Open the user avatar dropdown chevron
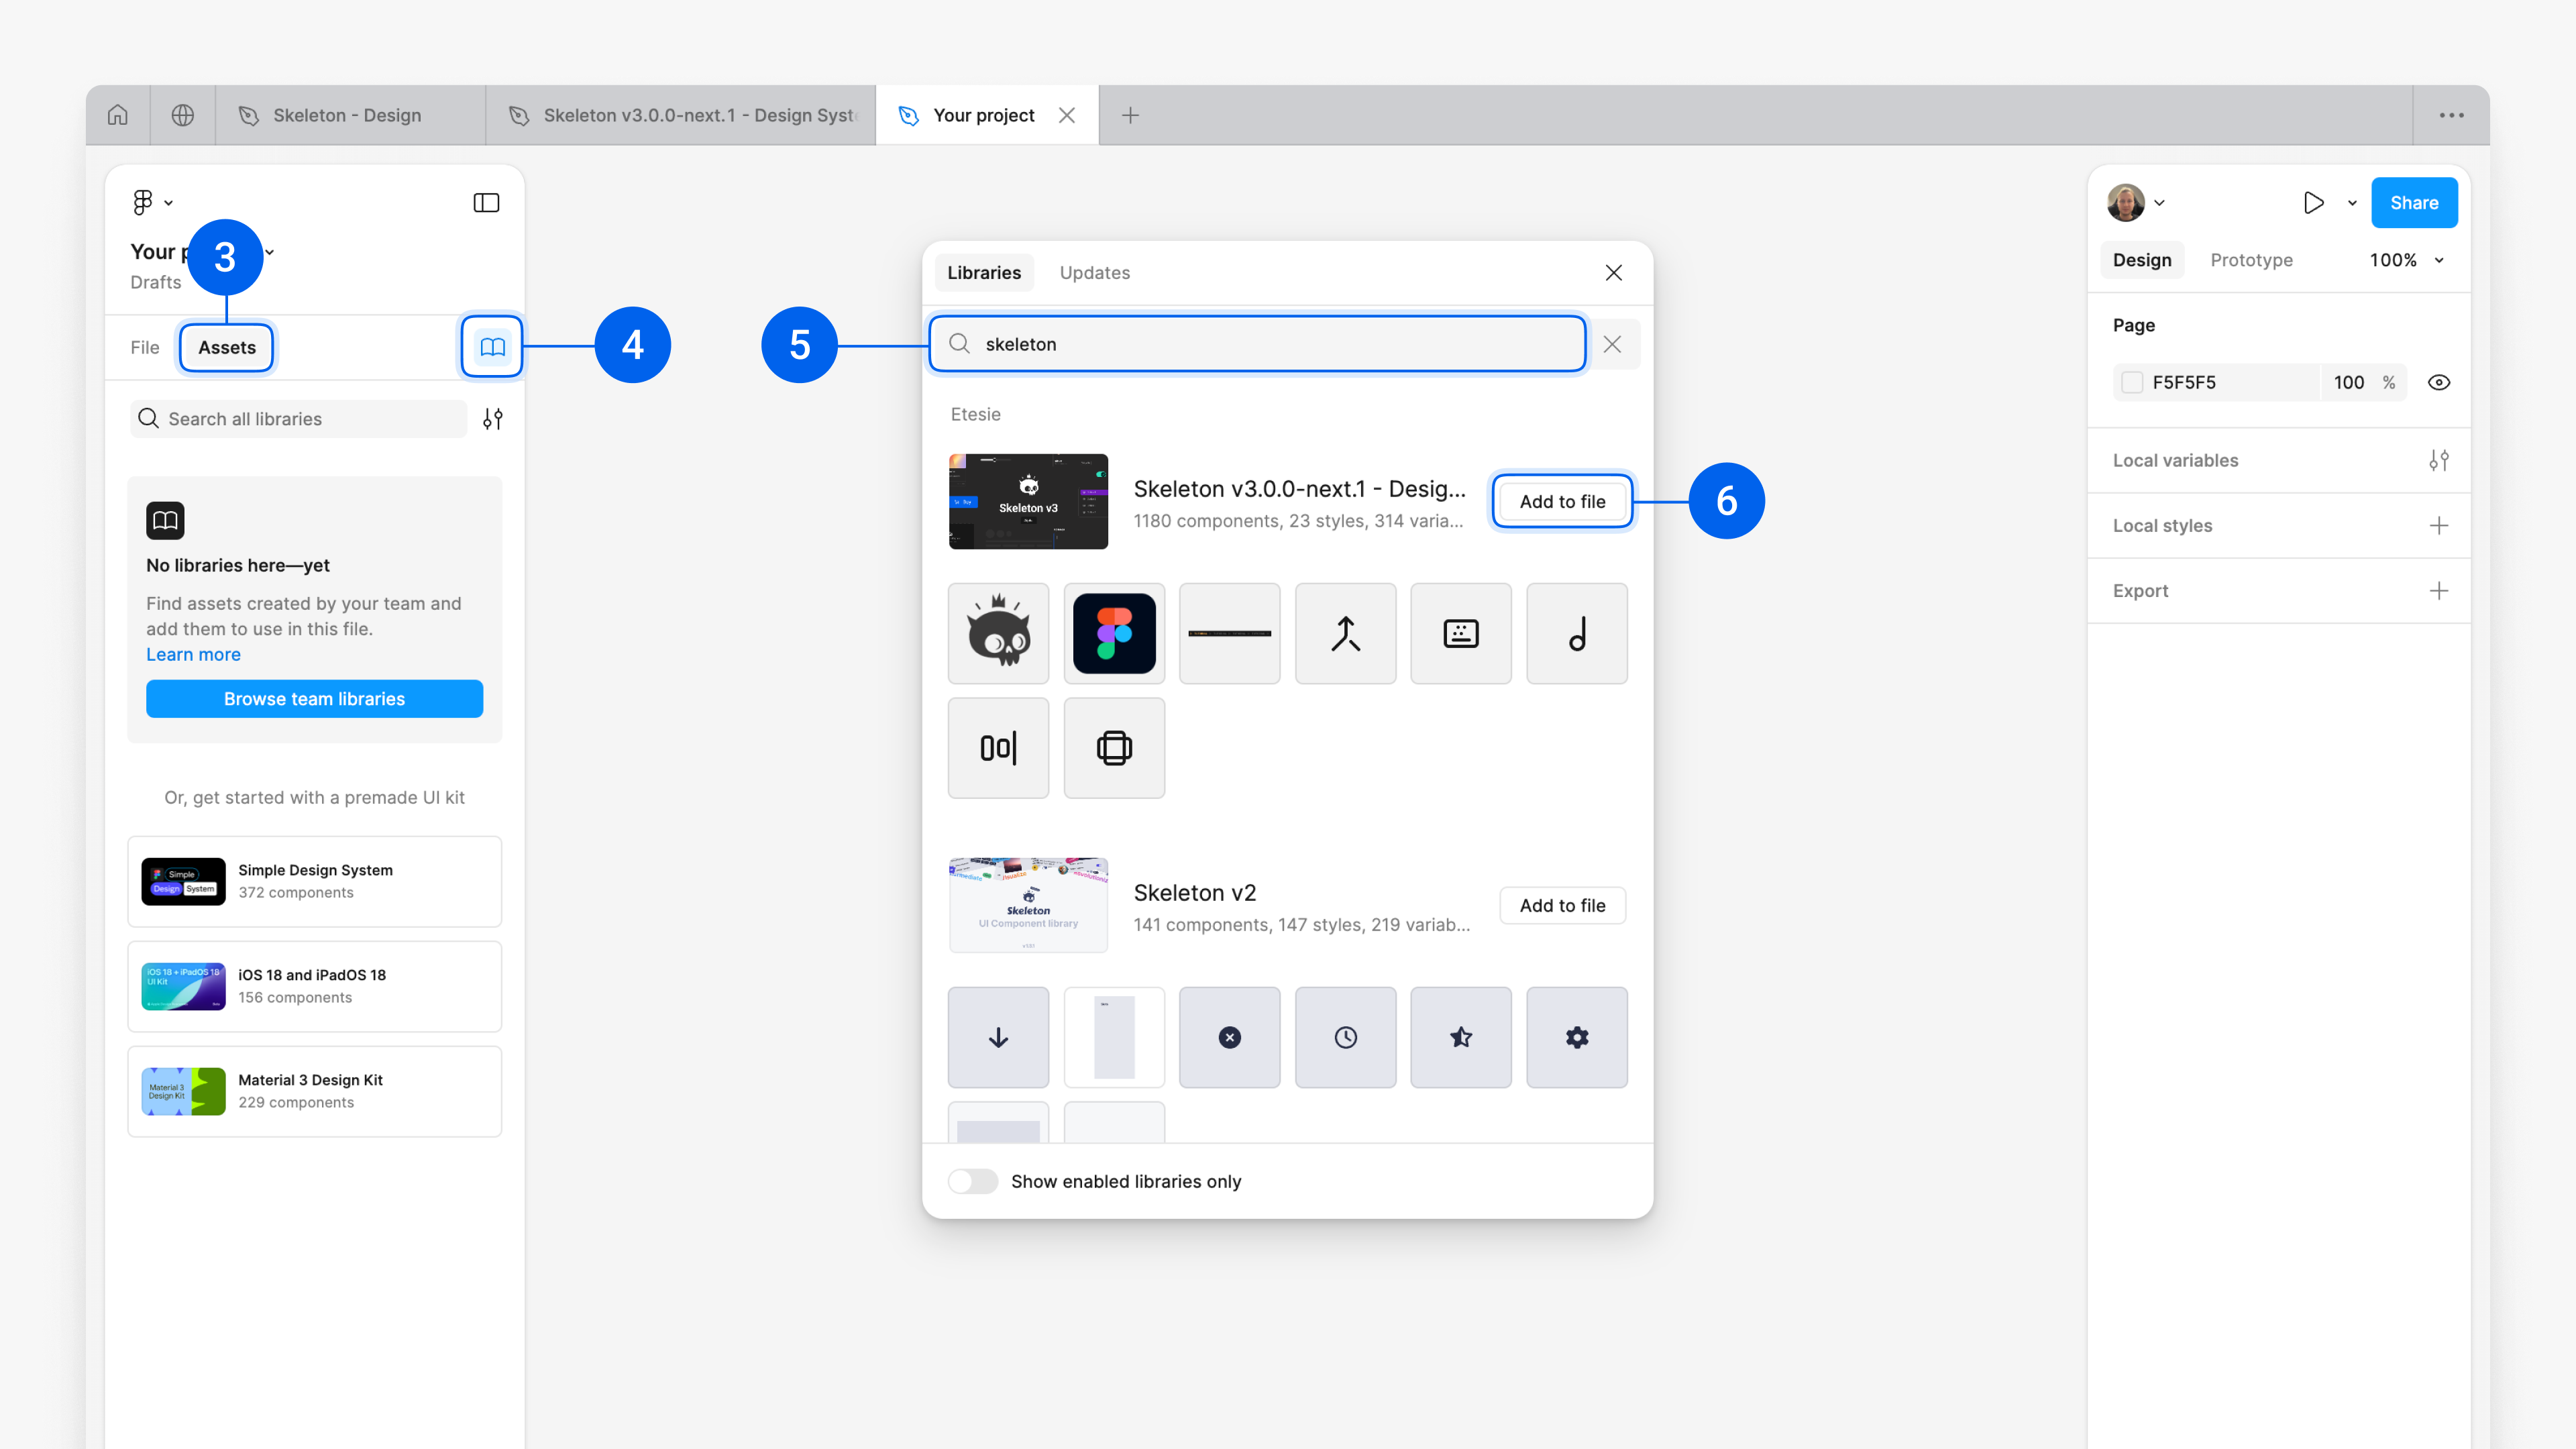2576x1449 pixels. click(2160, 203)
